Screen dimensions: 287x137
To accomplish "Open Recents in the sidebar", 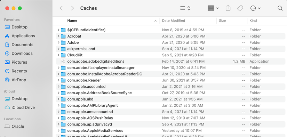I will (16, 71).
